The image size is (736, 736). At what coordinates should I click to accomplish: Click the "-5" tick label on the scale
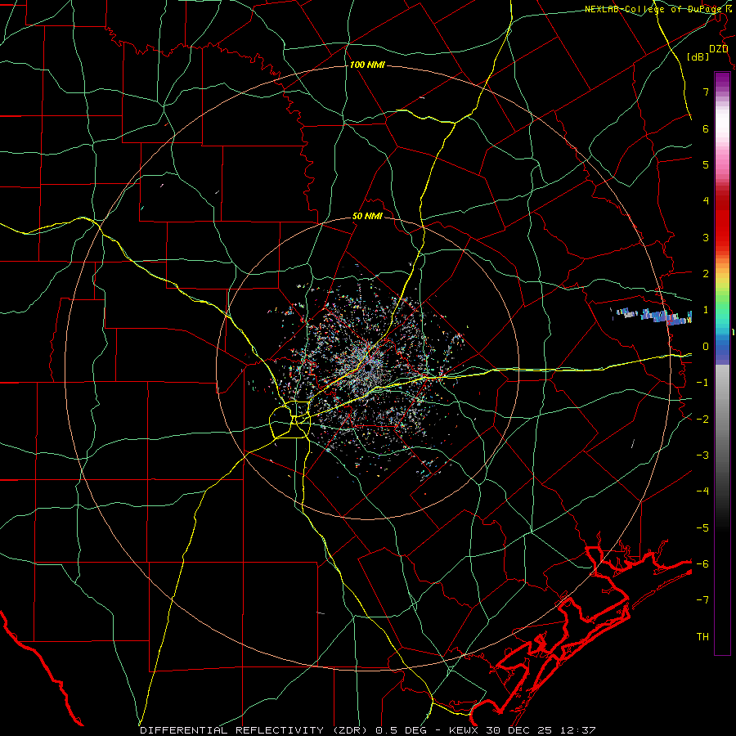click(702, 528)
